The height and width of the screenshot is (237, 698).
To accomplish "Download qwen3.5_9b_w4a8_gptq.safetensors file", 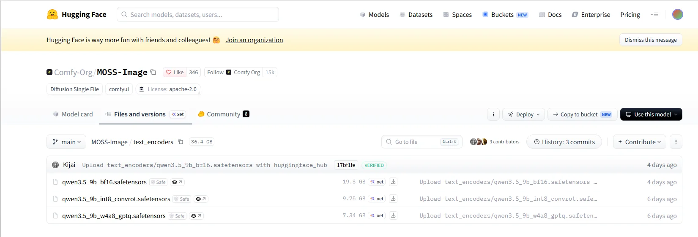I will [393, 215].
